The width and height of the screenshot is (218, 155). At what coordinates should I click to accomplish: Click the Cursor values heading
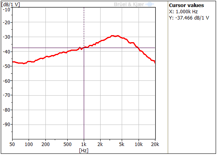pyautogui.click(x=186, y=5)
